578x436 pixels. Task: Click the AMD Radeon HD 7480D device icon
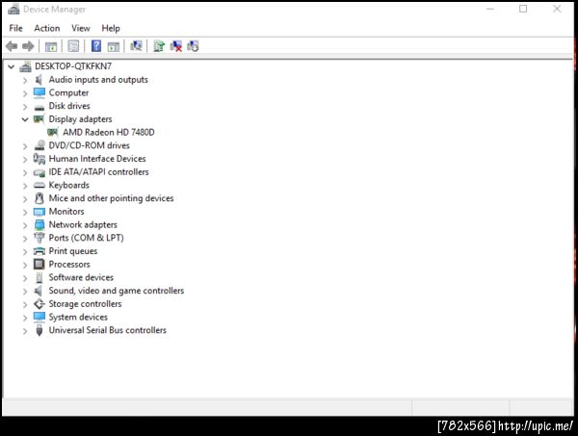click(53, 132)
